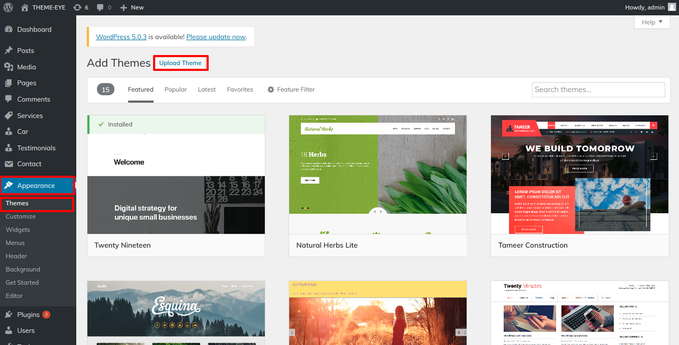This screenshot has height=345, width=679.
Task: Expand the Help dropdown
Action: pos(651,22)
